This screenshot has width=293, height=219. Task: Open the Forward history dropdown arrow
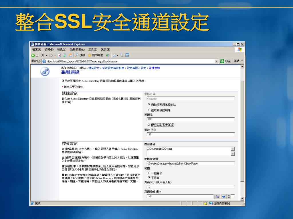[55, 56]
